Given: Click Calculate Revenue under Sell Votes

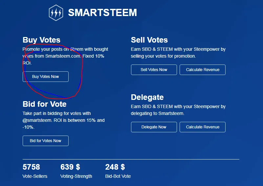Looking at the screenshot, I should (203, 70).
